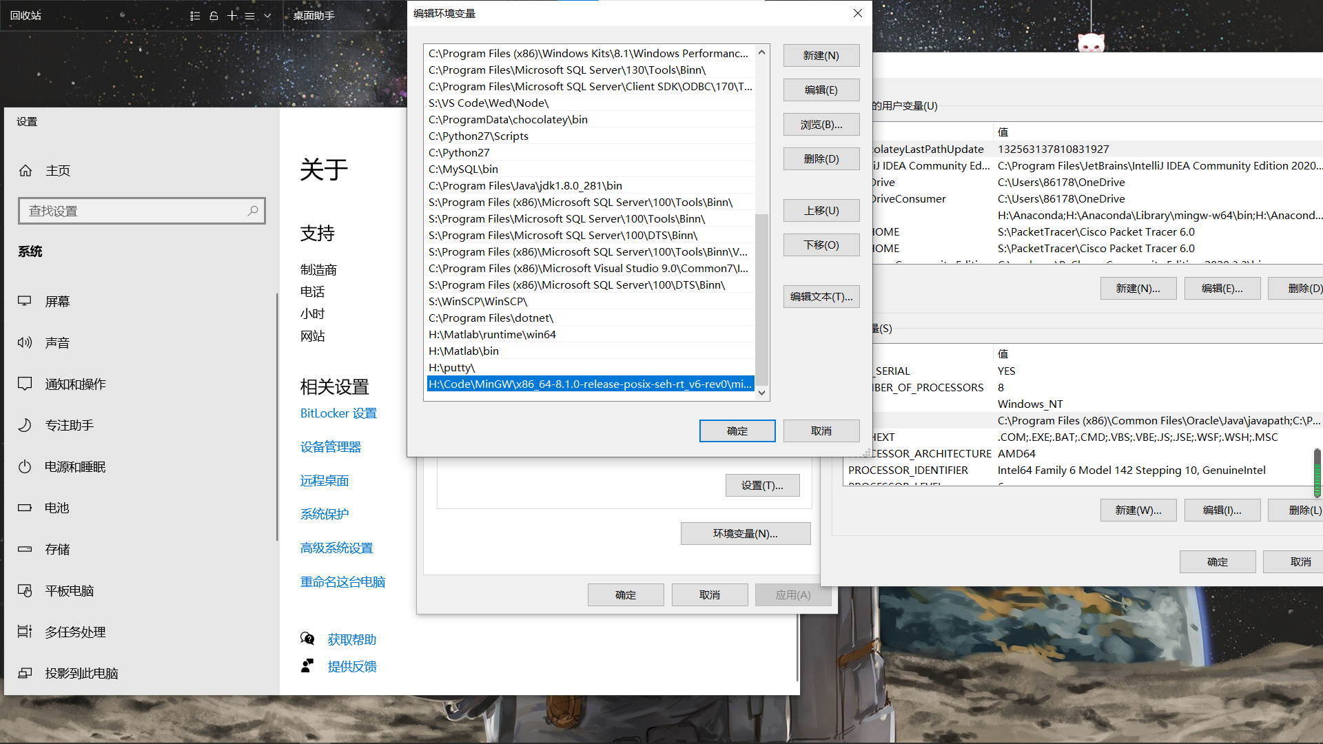
Task: Select the highlighted MinGW path entry
Action: (x=590, y=384)
